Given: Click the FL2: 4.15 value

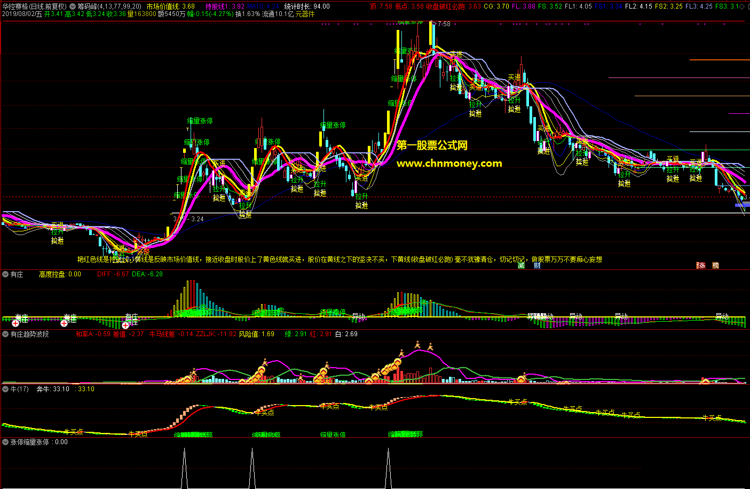Looking at the screenshot, I should (638, 6).
